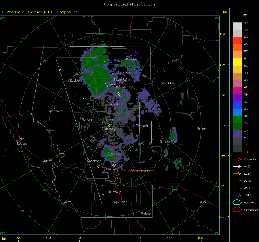The image size is (259, 242).
Task: Click the -150 tick on bottom axis
Action: [17, 238]
